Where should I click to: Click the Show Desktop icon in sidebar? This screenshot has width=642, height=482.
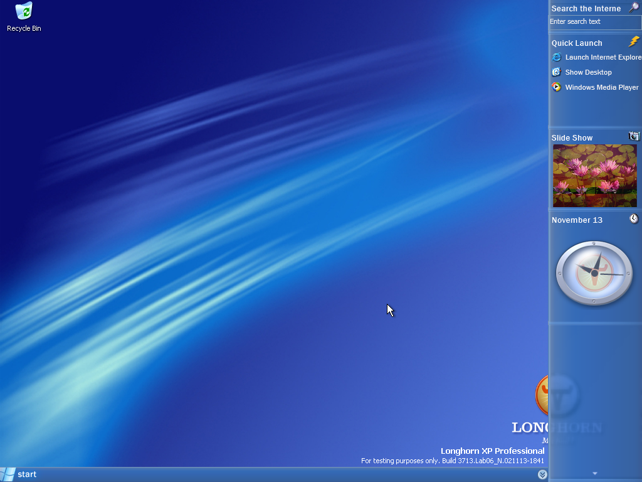click(557, 72)
